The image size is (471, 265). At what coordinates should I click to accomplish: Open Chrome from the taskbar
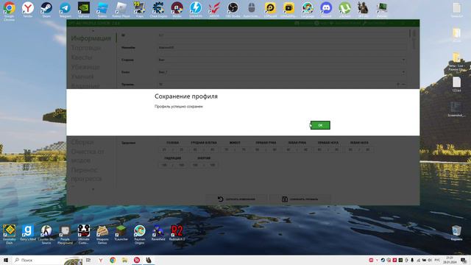[113, 260]
